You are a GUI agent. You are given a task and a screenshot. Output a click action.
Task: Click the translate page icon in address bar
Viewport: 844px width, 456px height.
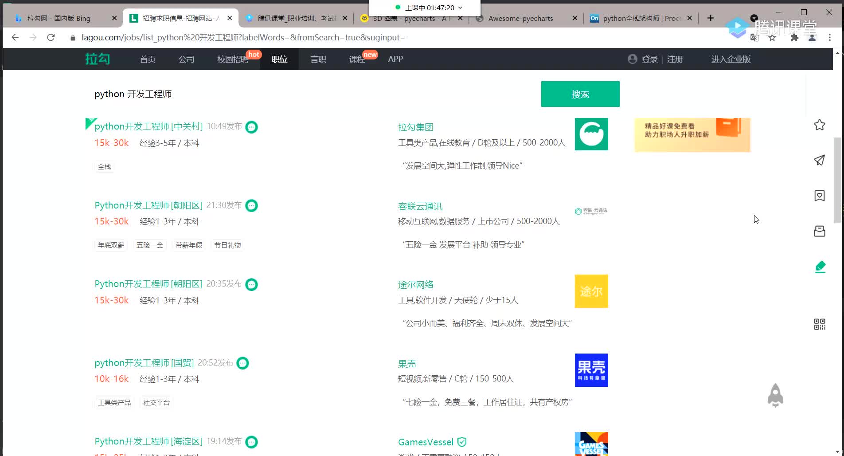tap(754, 38)
